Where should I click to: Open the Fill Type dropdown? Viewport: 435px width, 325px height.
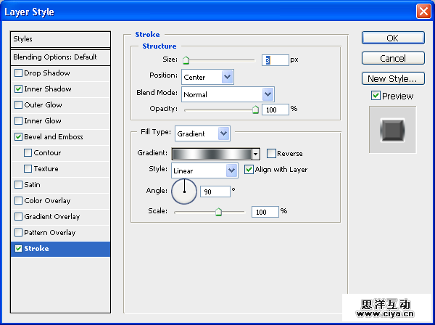(223, 133)
